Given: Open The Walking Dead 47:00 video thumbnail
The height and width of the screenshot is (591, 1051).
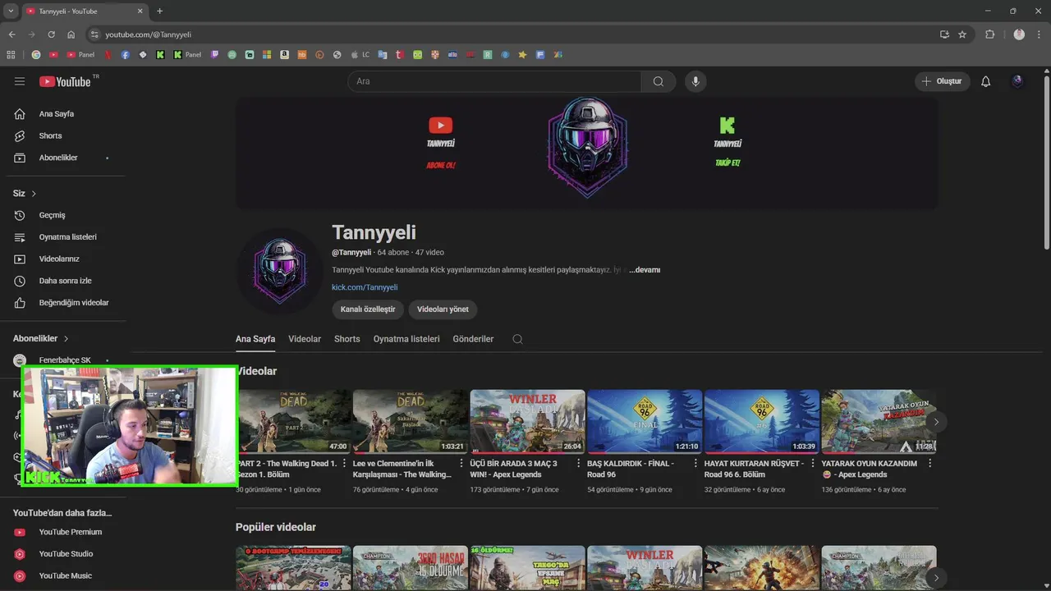Looking at the screenshot, I should (x=293, y=422).
